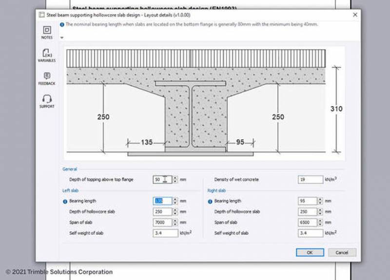Click stepper for Depth of topping above top flange
This screenshot has width=390, height=280.
[x=175, y=180]
